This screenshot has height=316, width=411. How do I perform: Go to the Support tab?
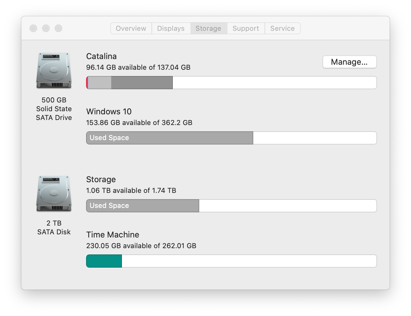coord(246,28)
